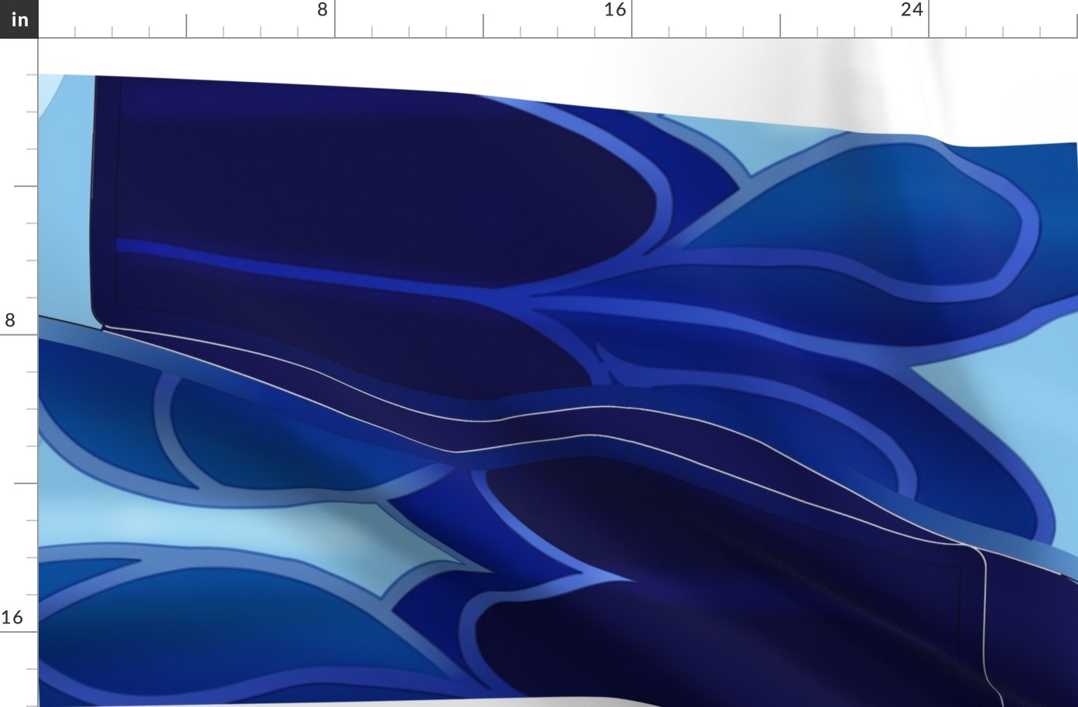
Task: Click the 'in' ruler unit label
Action: point(19,19)
